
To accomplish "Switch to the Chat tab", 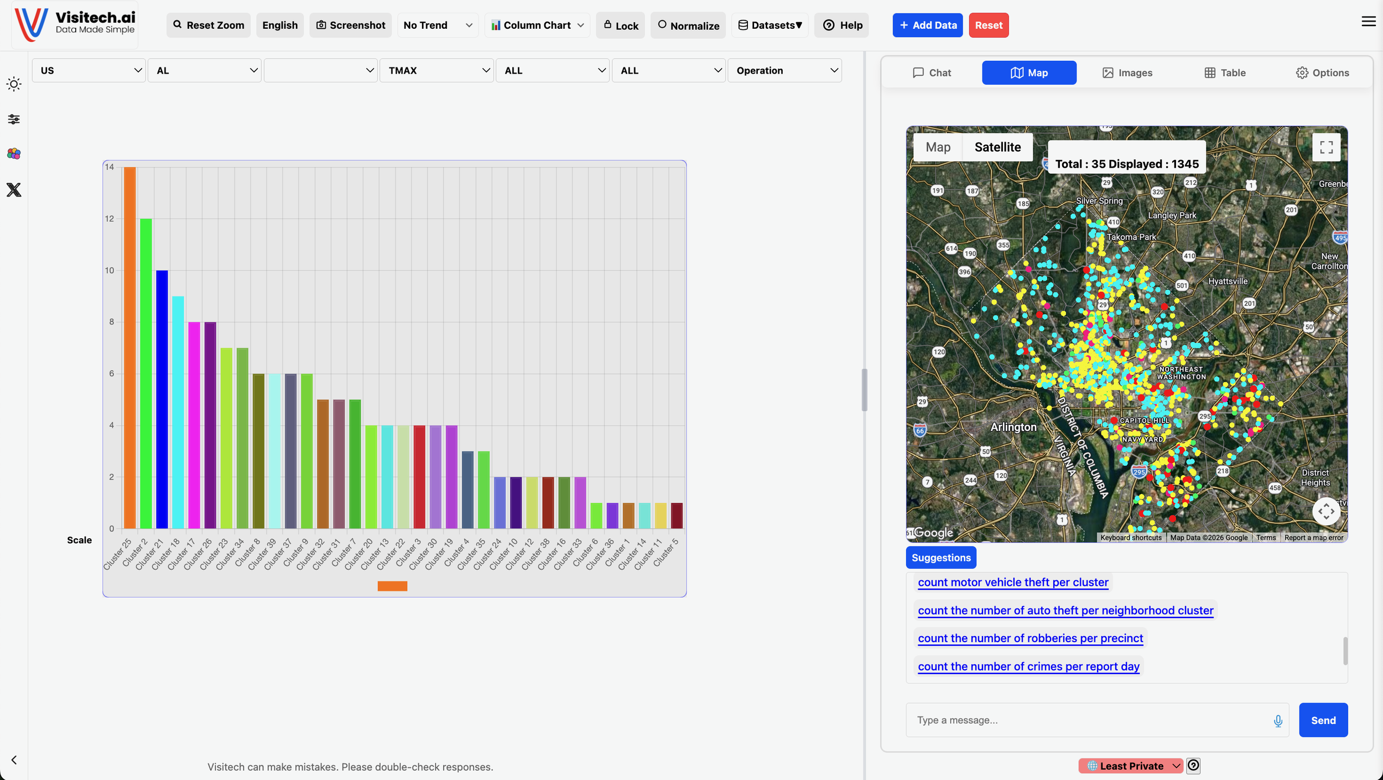I will (x=932, y=73).
